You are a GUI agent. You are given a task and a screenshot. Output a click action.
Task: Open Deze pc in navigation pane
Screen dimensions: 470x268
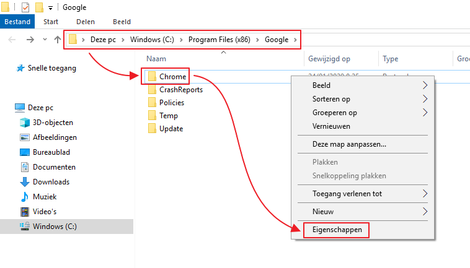[x=40, y=108]
